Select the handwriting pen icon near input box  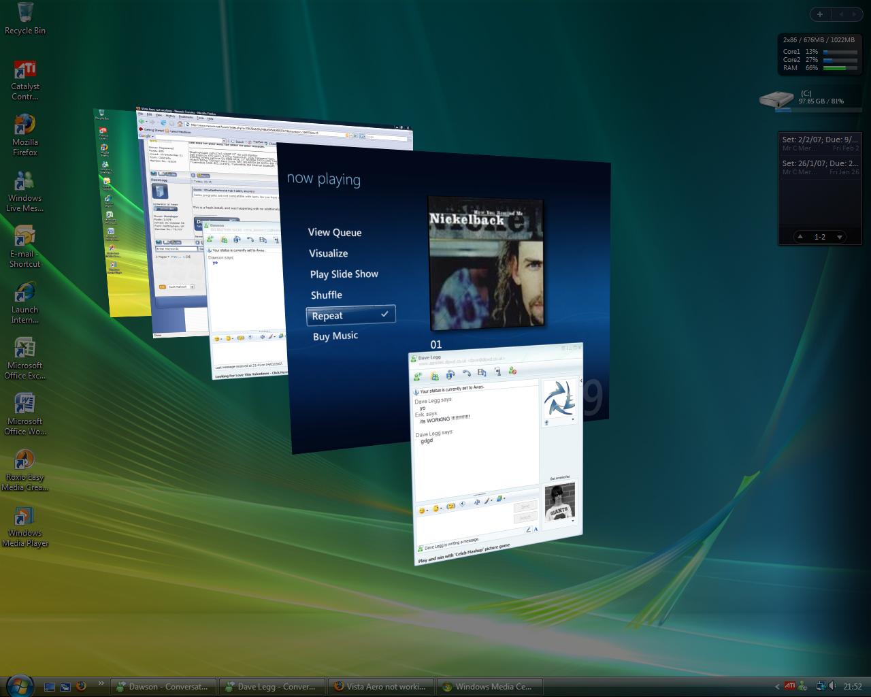529,530
